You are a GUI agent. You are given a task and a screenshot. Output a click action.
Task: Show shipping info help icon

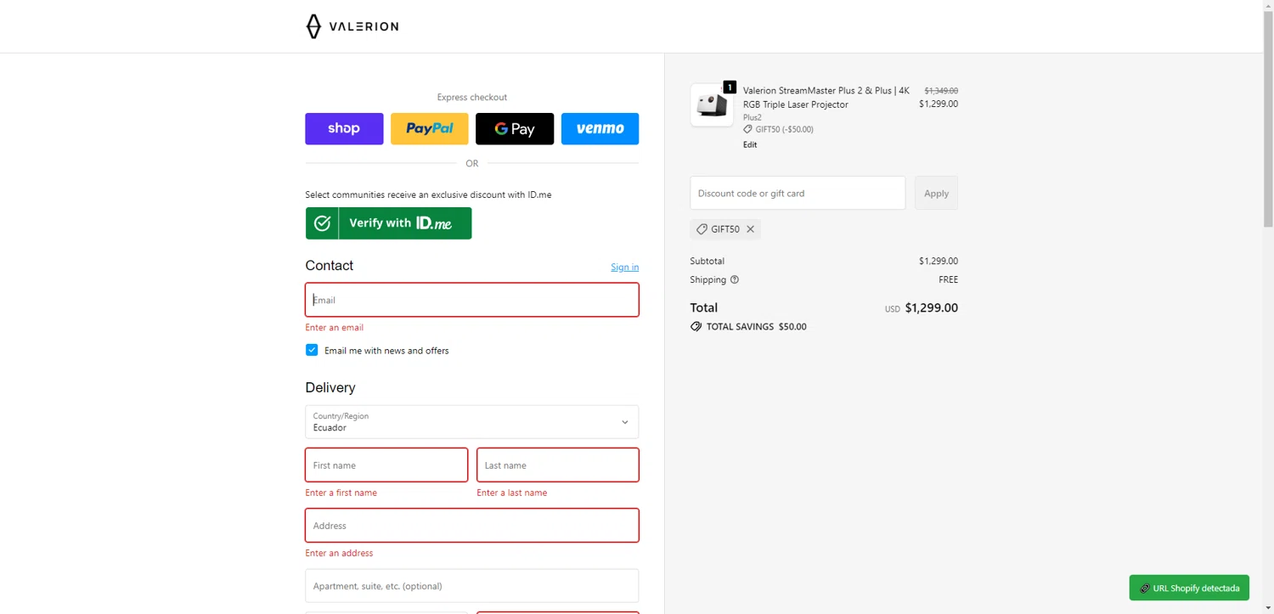tap(735, 279)
